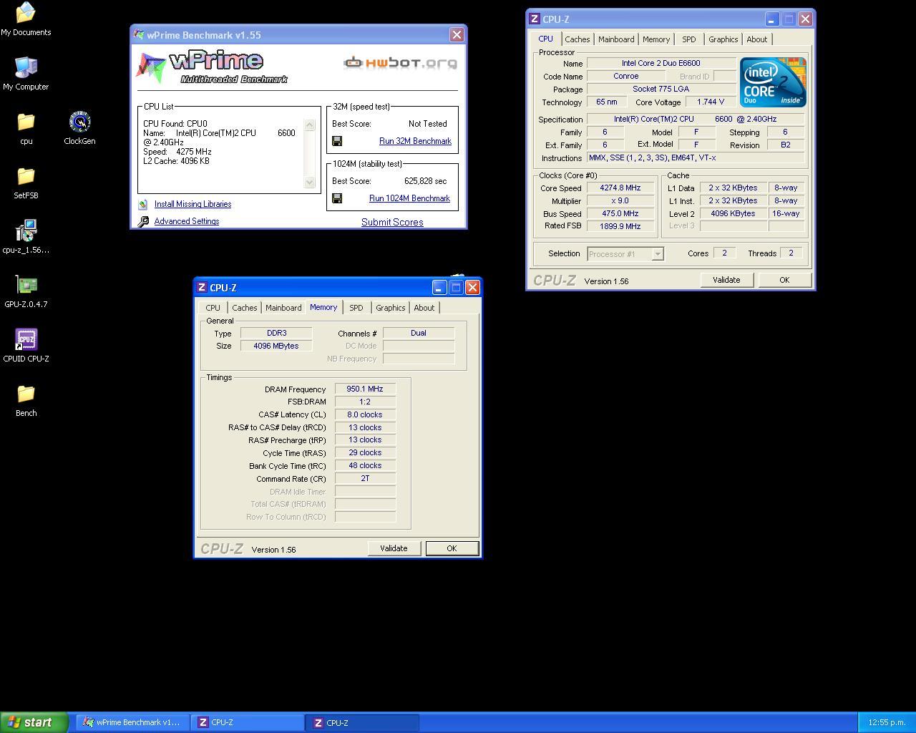This screenshot has height=733, width=916.
Task: Open About tab in CPU window
Action: tap(756, 39)
